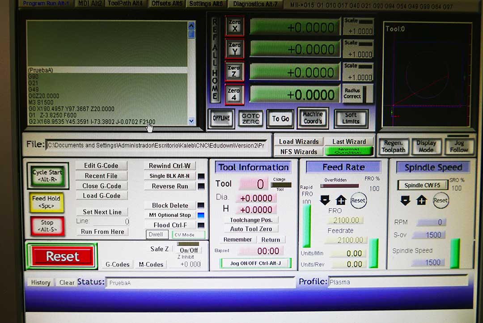The height and width of the screenshot is (323, 483).
Task: Click To Go button
Action: [x=280, y=119]
